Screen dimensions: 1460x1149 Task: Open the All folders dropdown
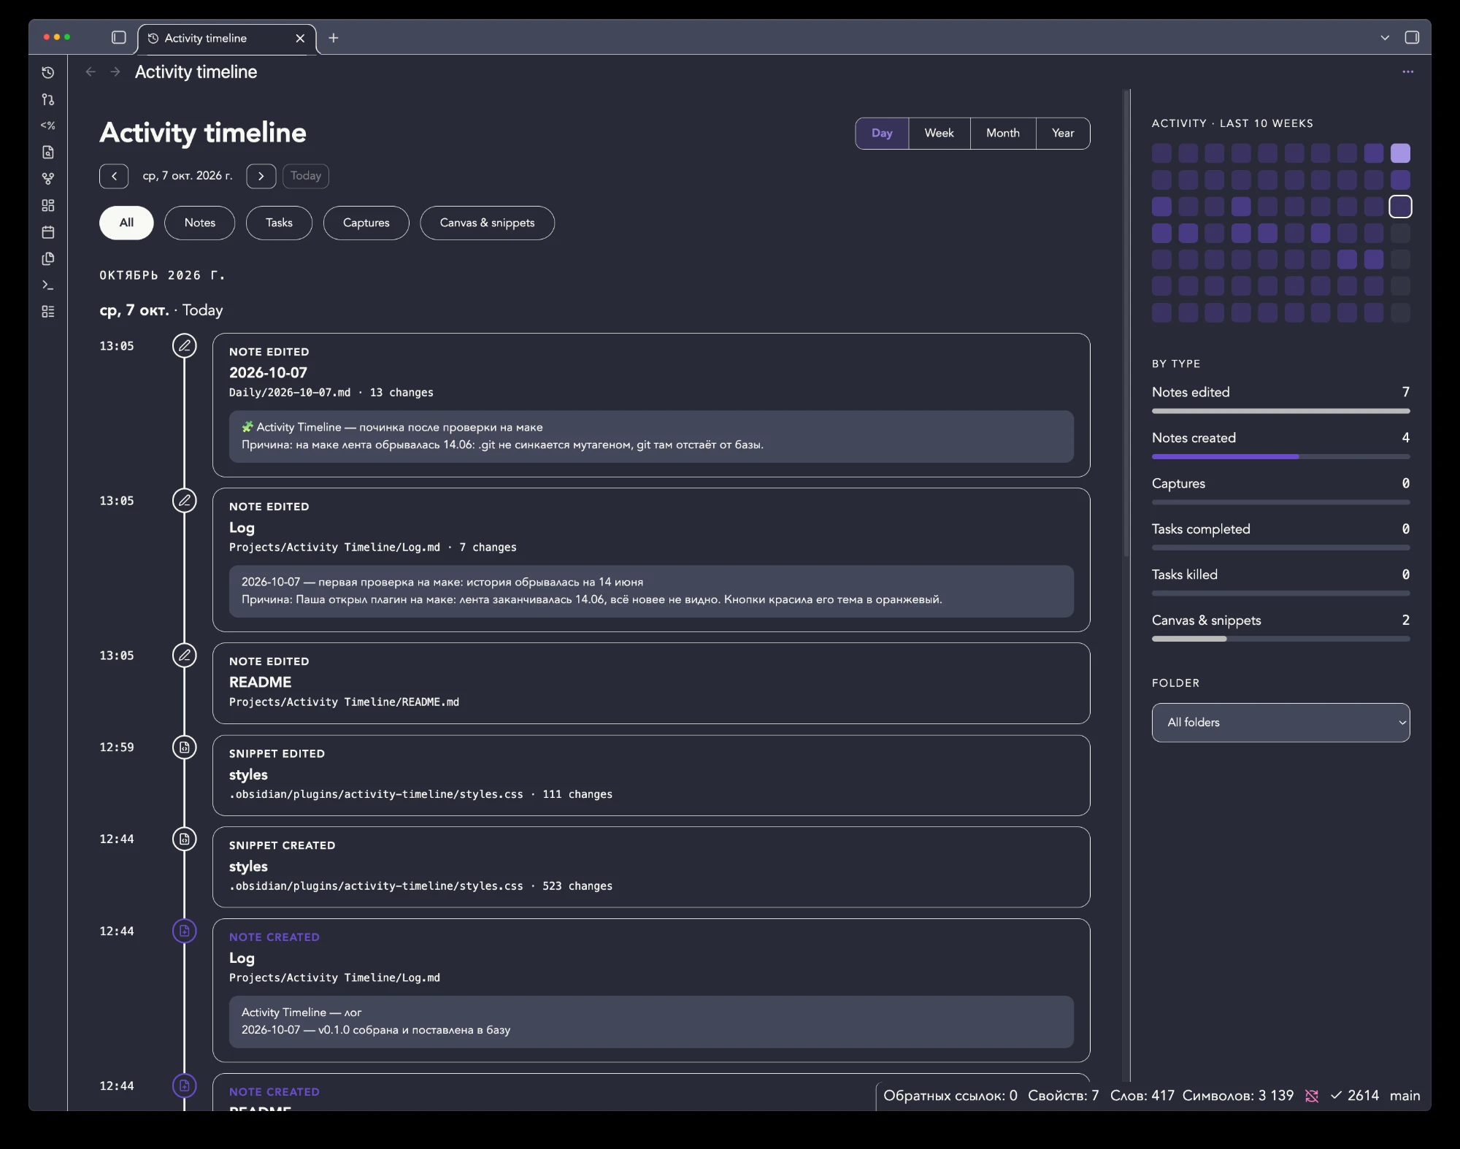pos(1280,722)
